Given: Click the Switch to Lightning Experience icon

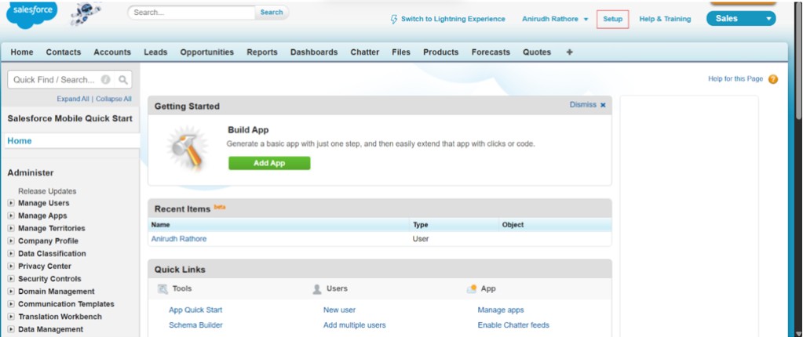Looking at the screenshot, I should pos(394,19).
